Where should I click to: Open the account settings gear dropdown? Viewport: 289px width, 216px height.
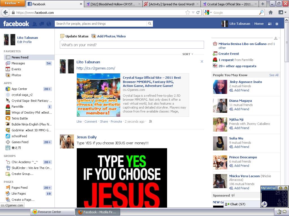coord(277,24)
